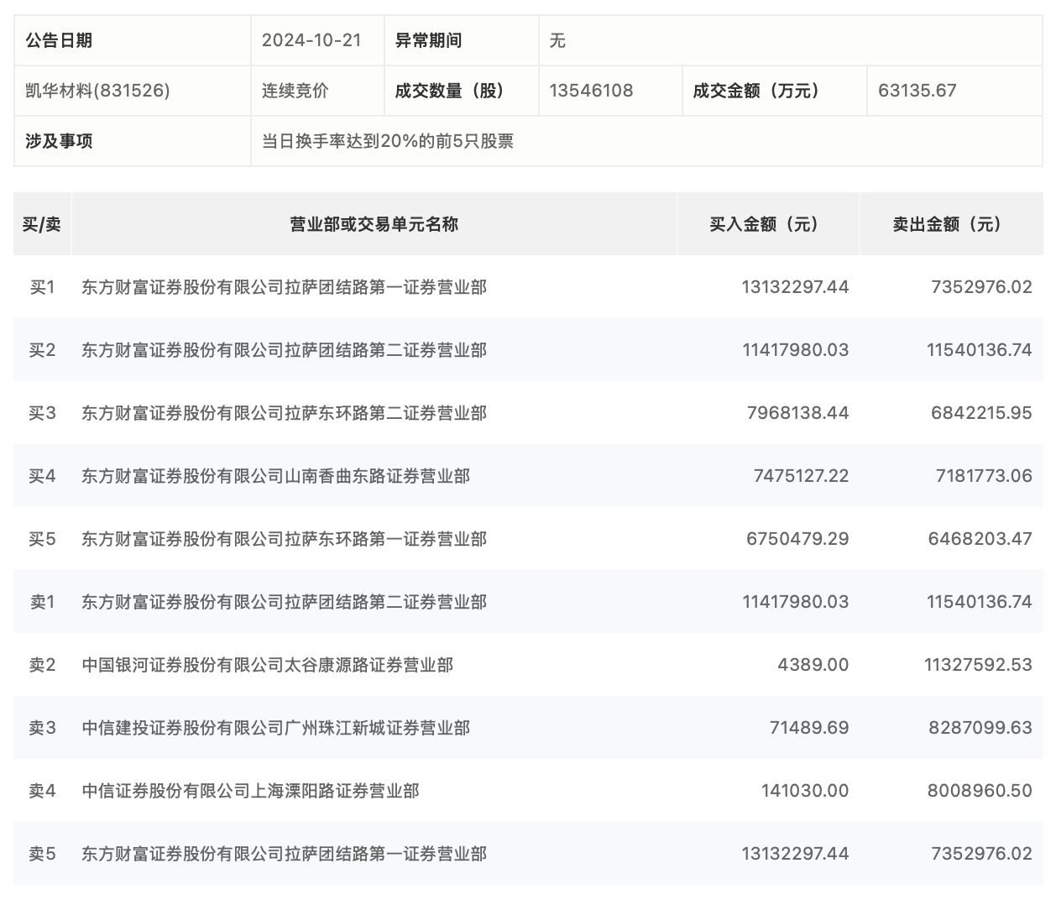This screenshot has width=1056, height=905.
Task: Select the sell amount 8008960.50
Action: (x=980, y=791)
